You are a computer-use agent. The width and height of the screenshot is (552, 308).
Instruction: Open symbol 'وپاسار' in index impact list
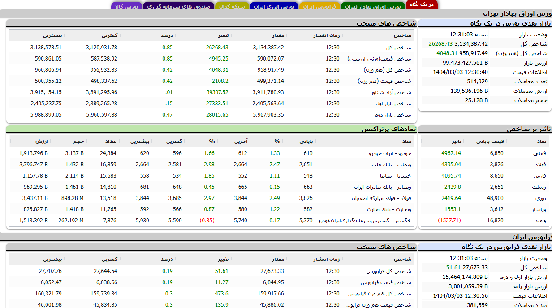coord(539,209)
